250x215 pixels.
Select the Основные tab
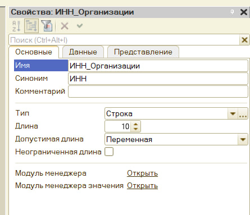click(34, 52)
